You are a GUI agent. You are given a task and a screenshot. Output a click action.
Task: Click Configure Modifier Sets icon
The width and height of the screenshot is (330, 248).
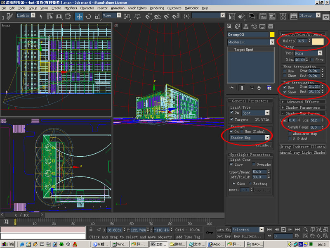[x=269, y=88]
